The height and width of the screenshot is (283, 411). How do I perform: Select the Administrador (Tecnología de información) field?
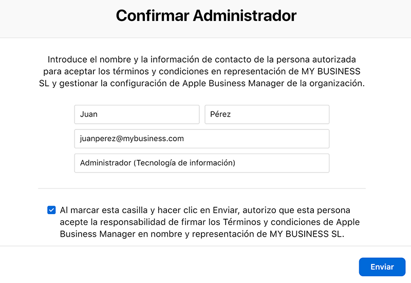[202, 163]
